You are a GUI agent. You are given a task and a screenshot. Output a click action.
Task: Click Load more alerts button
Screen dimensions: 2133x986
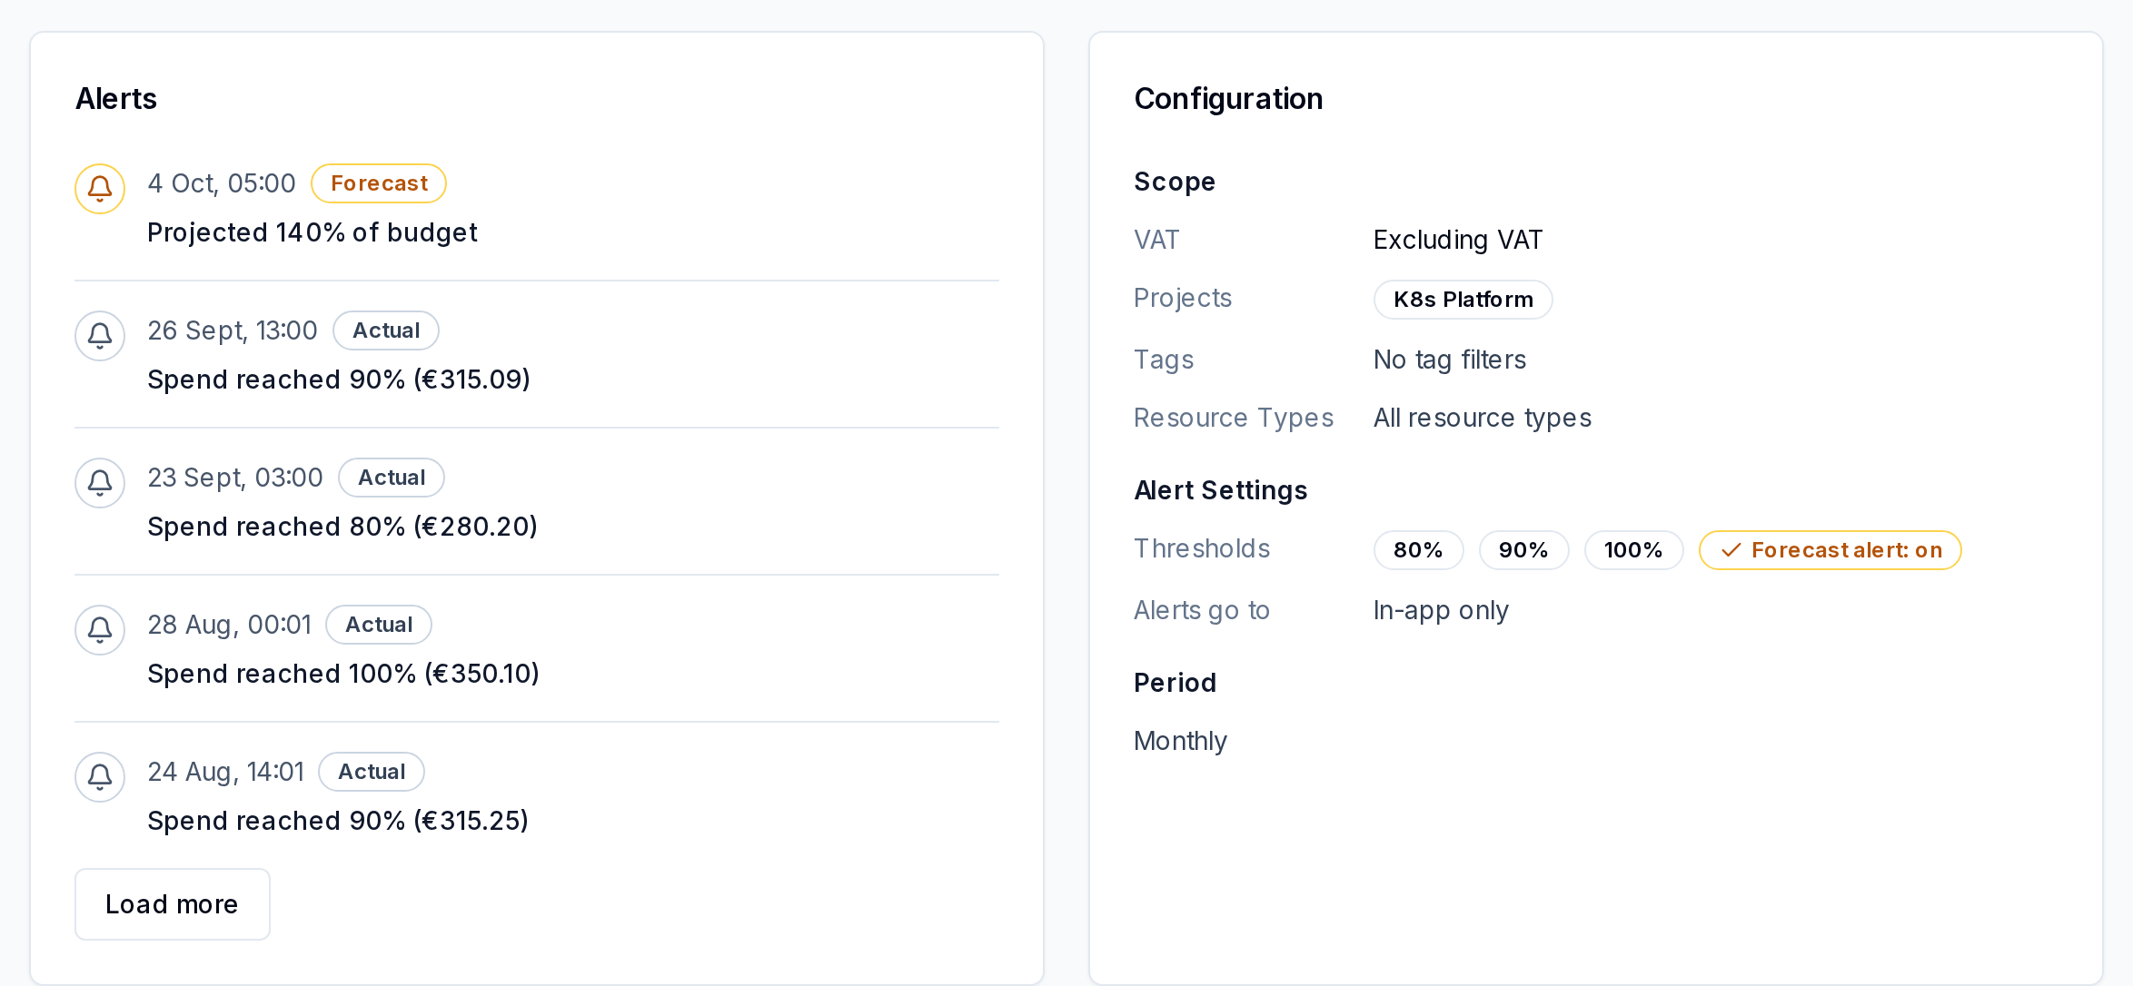[173, 904]
